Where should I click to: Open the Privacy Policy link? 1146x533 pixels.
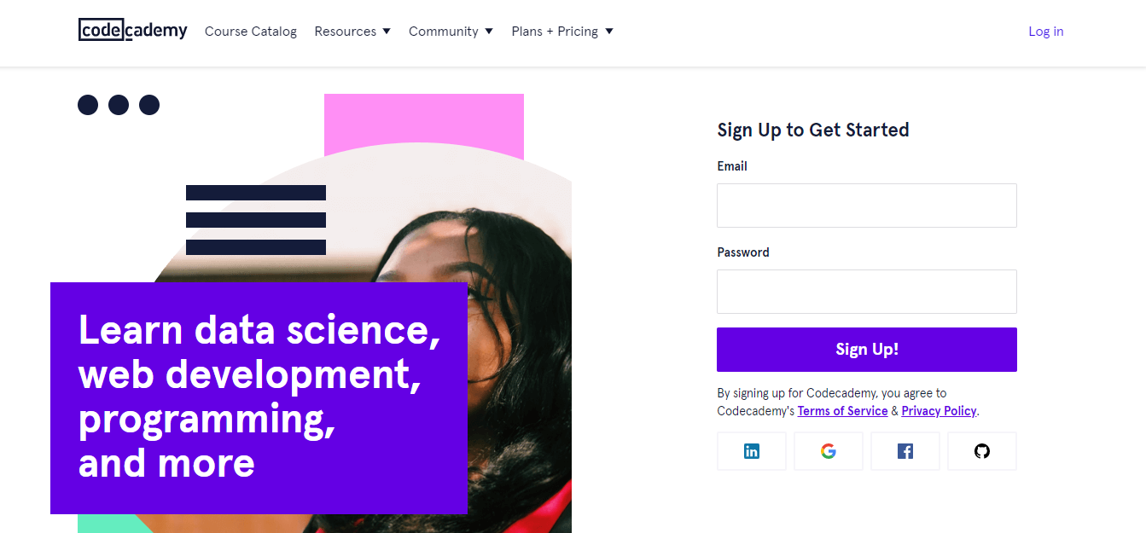[938, 410]
